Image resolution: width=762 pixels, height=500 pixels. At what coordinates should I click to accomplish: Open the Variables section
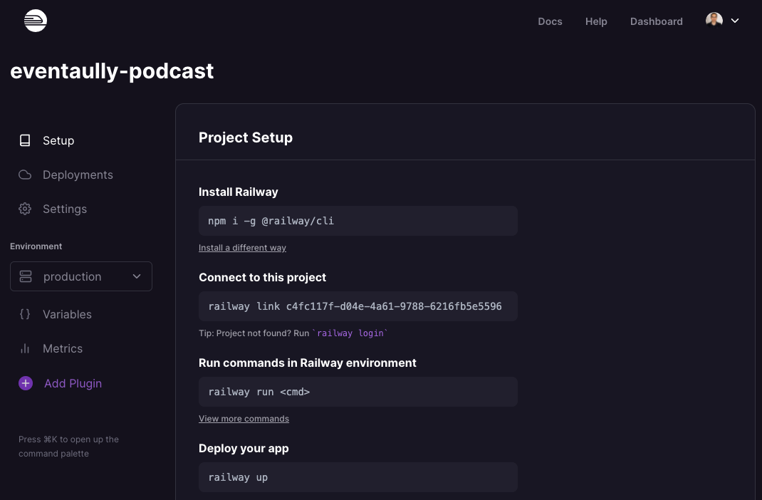(67, 314)
